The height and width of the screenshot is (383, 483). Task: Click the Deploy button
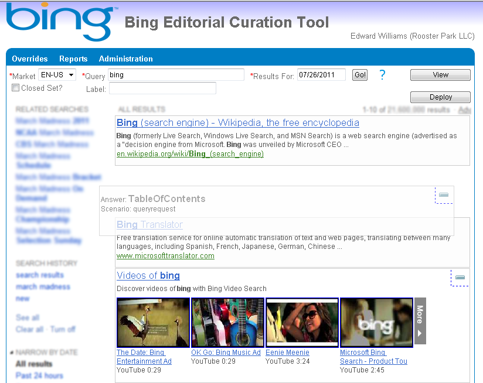(x=440, y=97)
